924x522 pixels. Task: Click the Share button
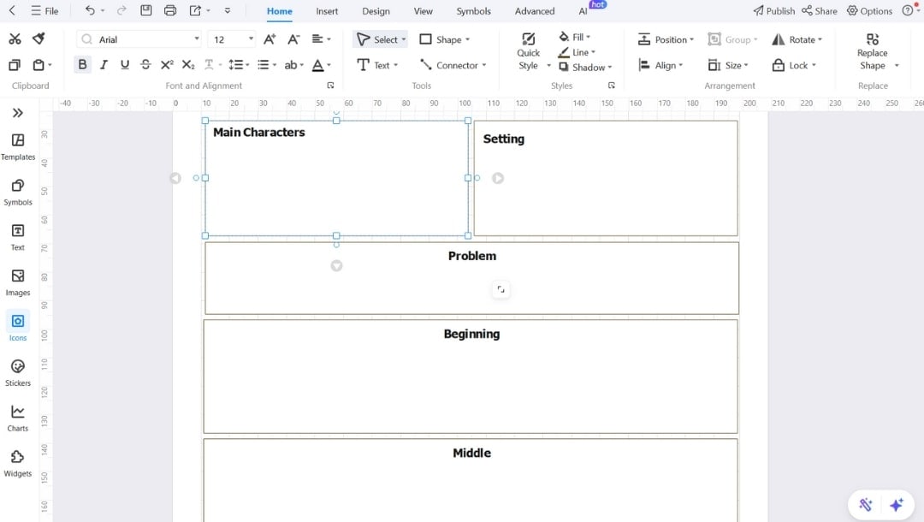point(819,10)
